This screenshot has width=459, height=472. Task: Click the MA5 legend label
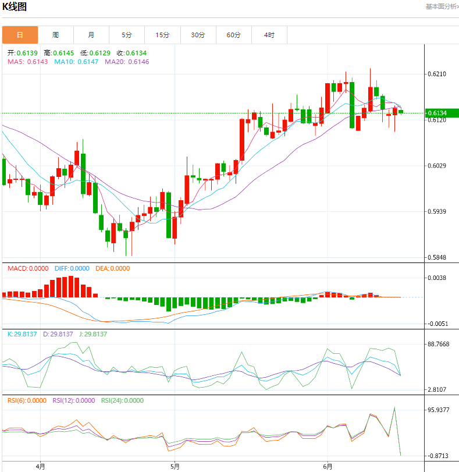(25, 62)
